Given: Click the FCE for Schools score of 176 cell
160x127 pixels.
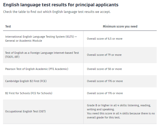Looking at the screenshot, I should click(x=120, y=93).
